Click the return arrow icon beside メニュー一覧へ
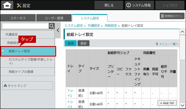This screenshot has height=109, width=186. 157,44
